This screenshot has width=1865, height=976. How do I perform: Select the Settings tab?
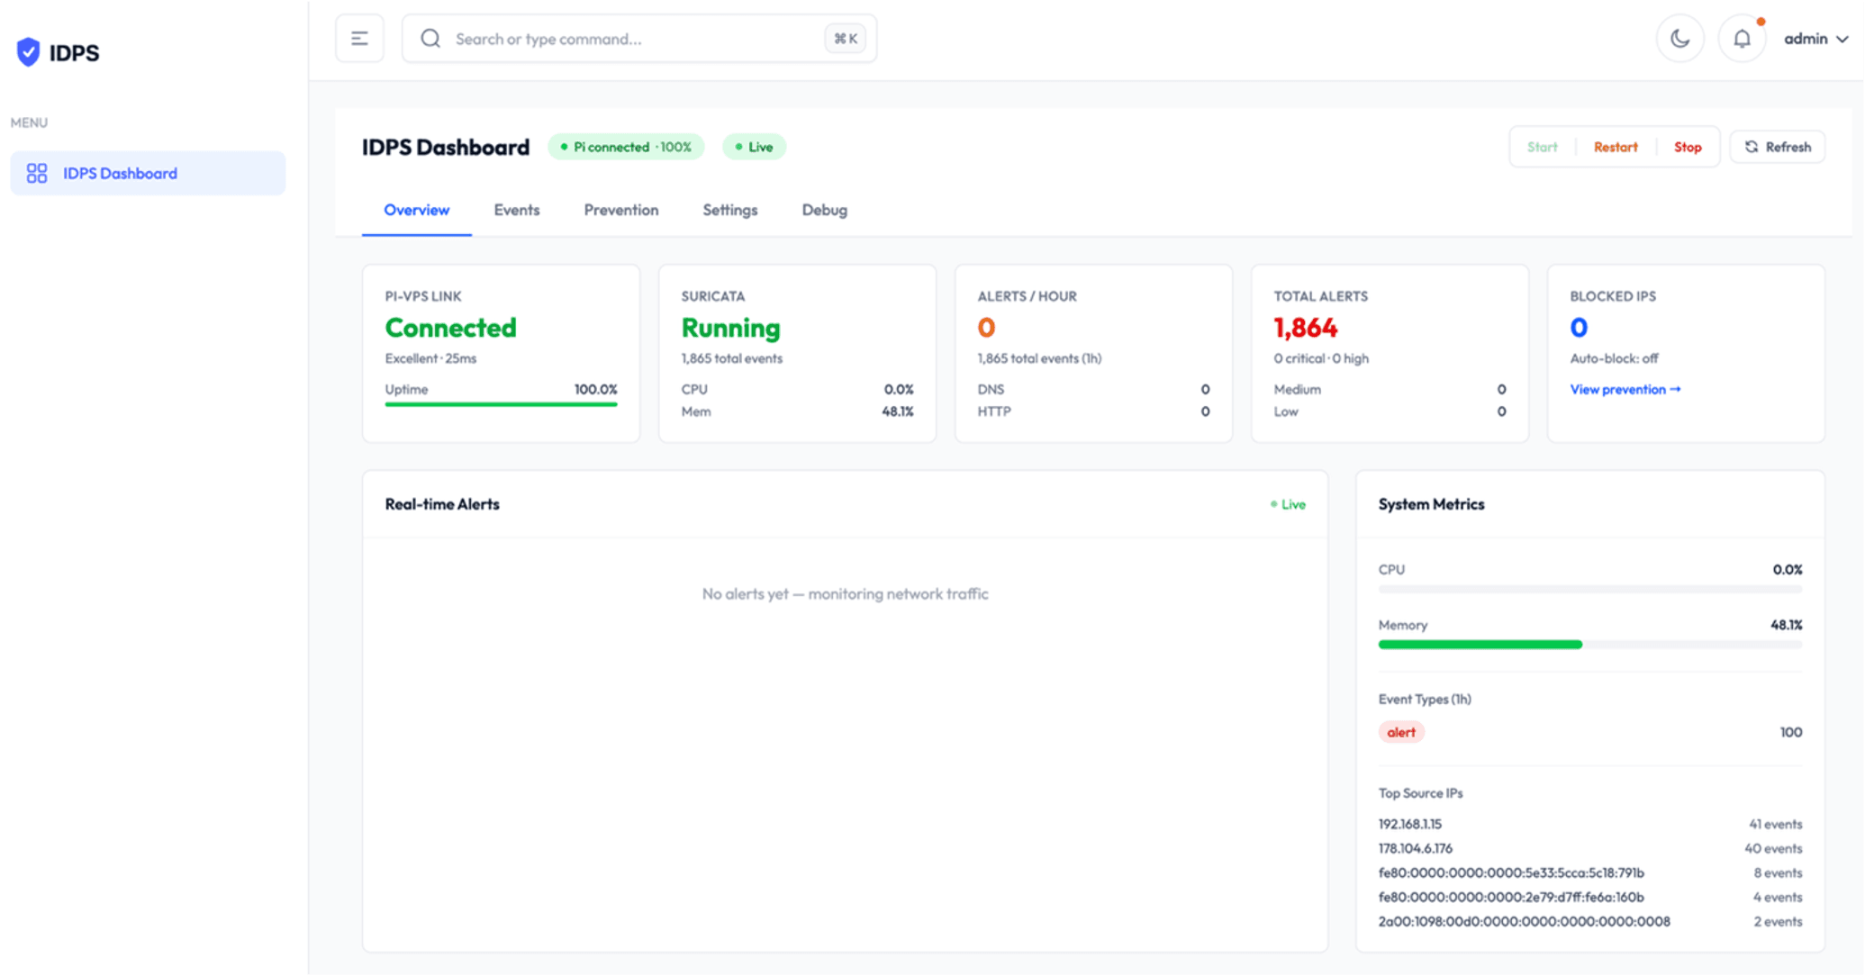tap(730, 210)
